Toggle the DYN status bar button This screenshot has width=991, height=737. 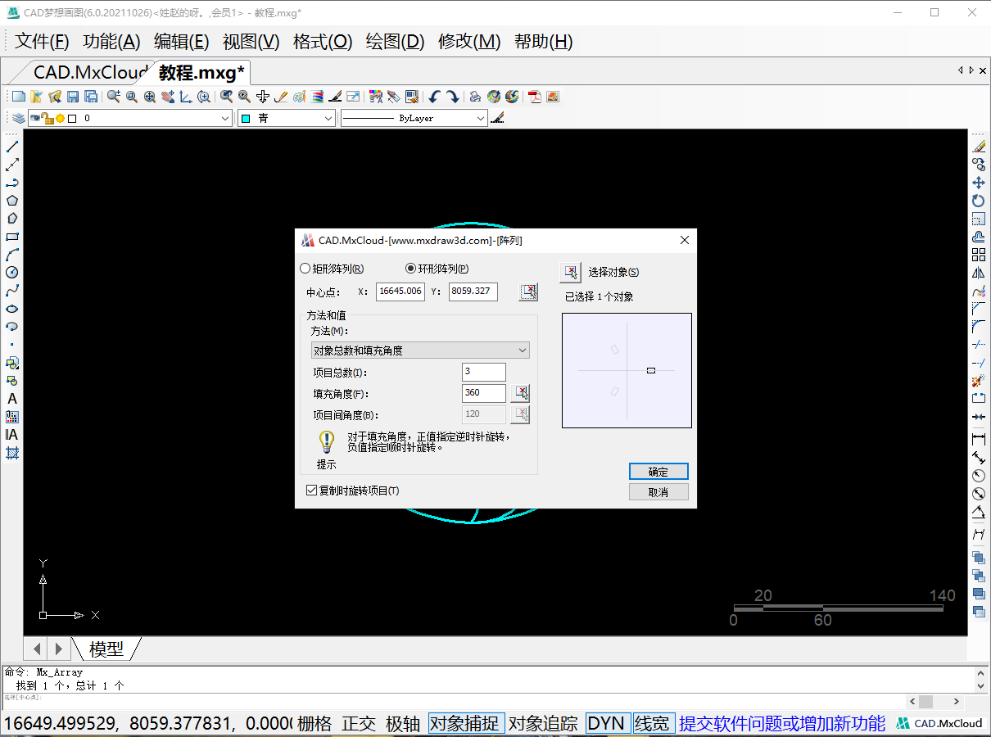pos(606,723)
